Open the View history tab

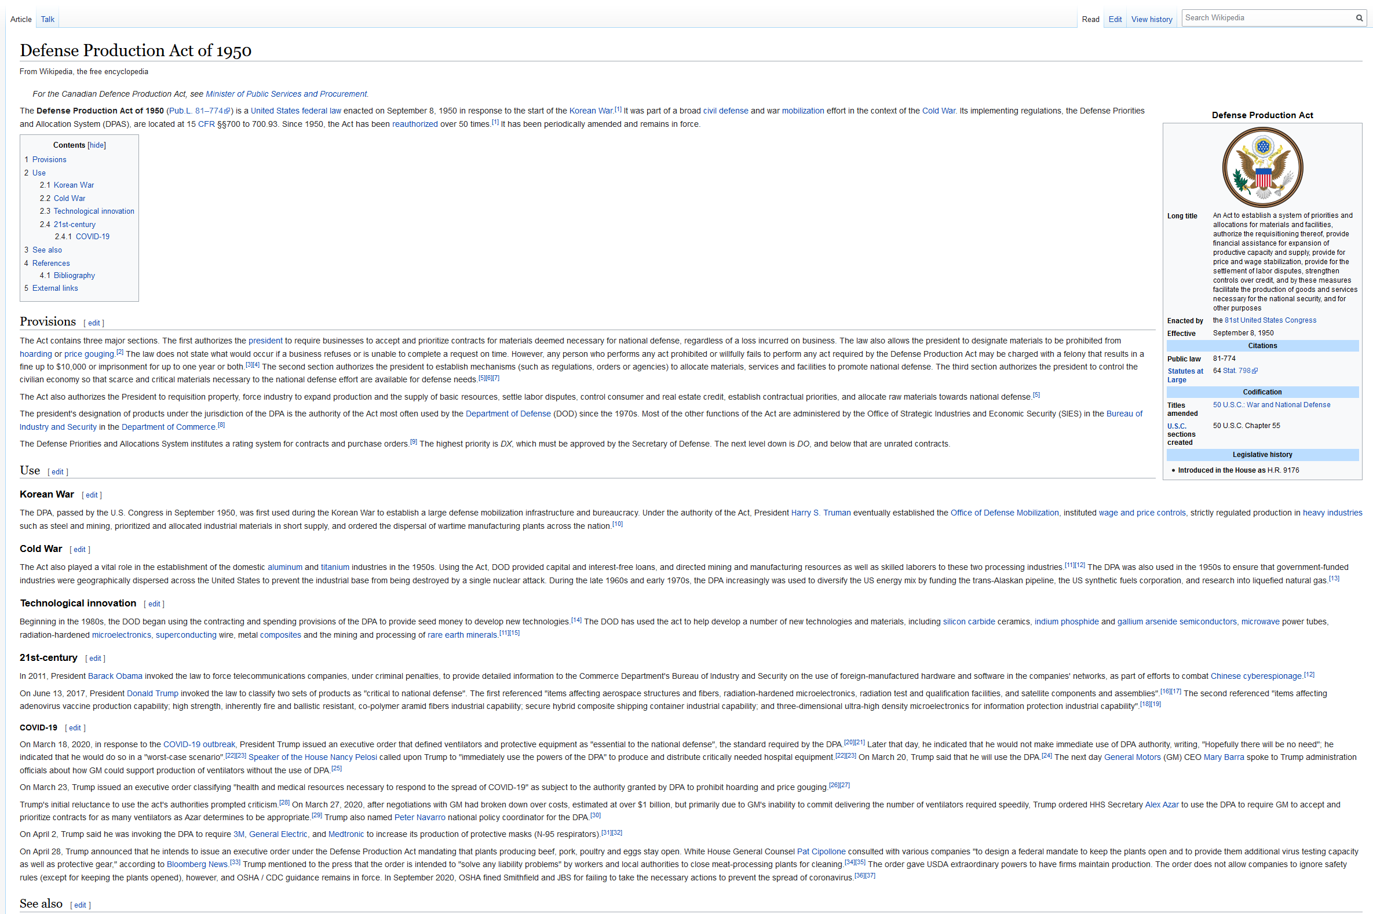(1152, 19)
